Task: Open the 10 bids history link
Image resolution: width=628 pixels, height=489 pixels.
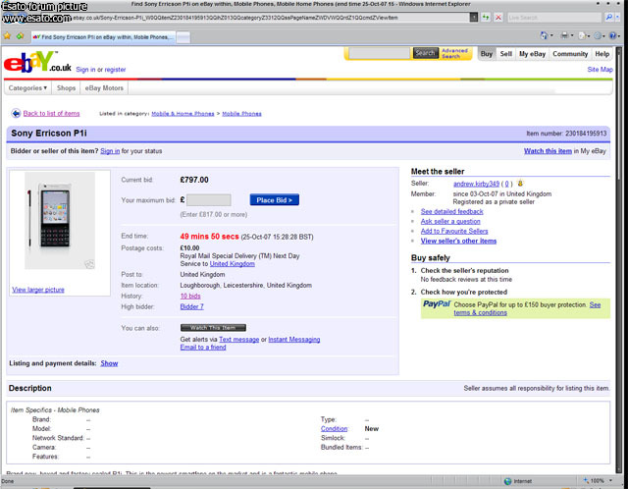Action: click(190, 297)
